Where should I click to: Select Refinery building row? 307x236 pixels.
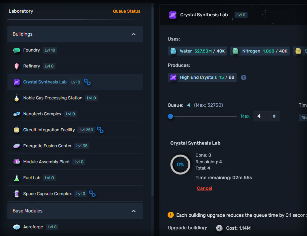click(x=75, y=66)
